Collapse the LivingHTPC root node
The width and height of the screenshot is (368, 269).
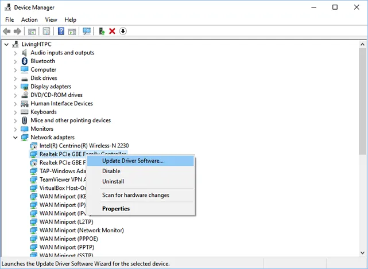point(6,44)
